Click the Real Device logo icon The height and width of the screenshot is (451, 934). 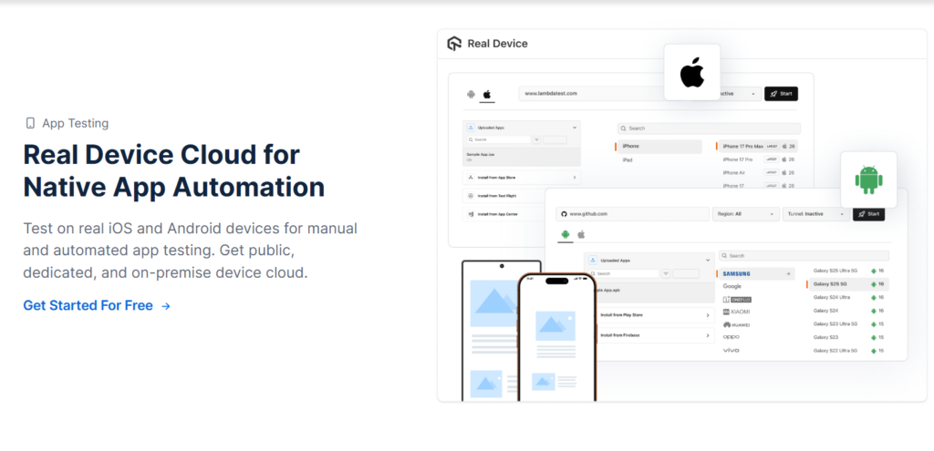[x=454, y=44]
